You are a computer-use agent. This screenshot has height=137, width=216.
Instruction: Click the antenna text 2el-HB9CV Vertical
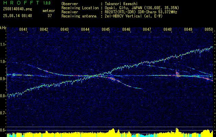[x=133, y=16]
